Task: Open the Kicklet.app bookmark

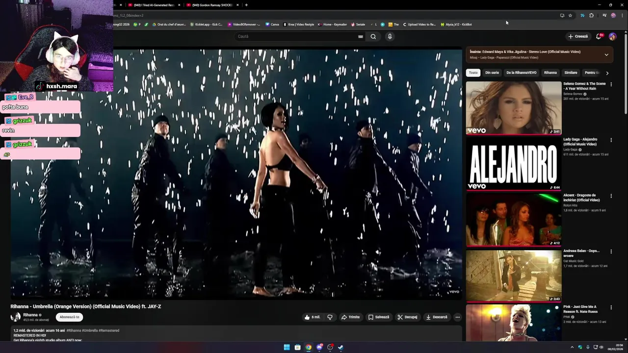Action: click(206, 24)
